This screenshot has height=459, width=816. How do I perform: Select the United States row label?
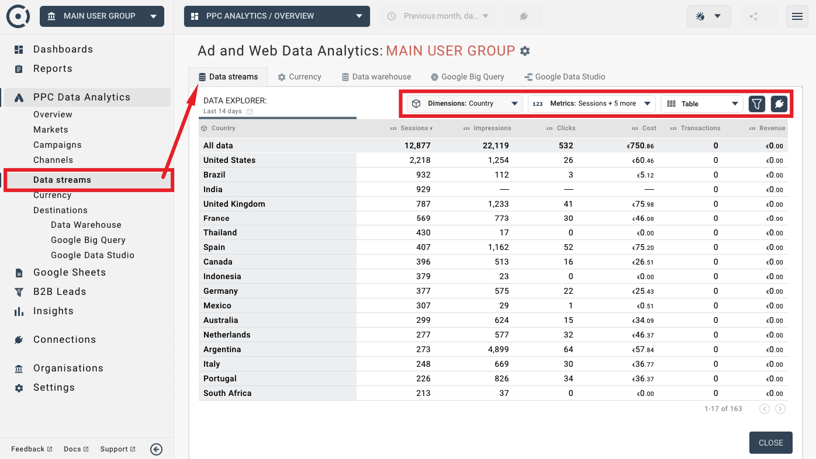pos(229,160)
